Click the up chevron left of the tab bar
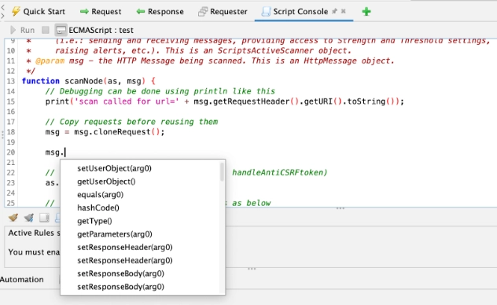The width and height of the screenshot is (497, 305). [x=2, y=7]
